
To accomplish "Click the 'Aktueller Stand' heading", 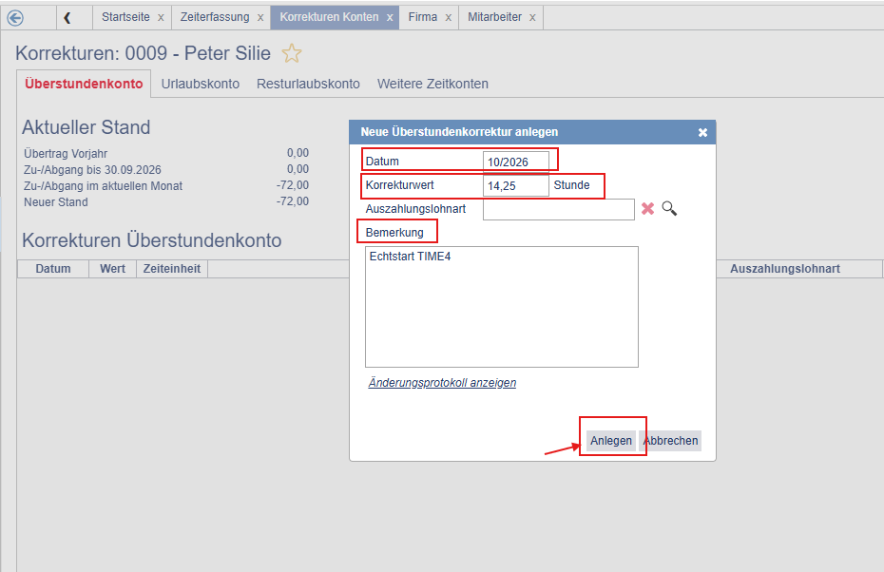I will coord(86,127).
